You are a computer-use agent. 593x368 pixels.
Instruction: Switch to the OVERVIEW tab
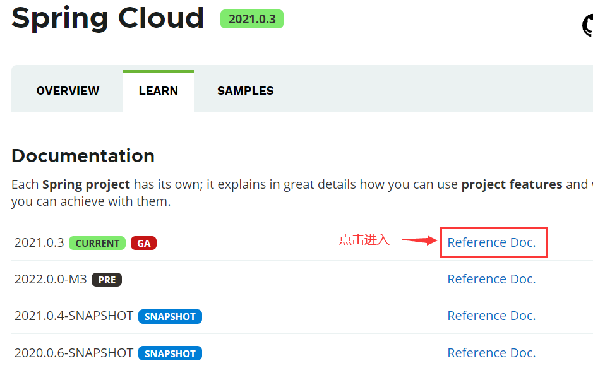[x=67, y=90]
